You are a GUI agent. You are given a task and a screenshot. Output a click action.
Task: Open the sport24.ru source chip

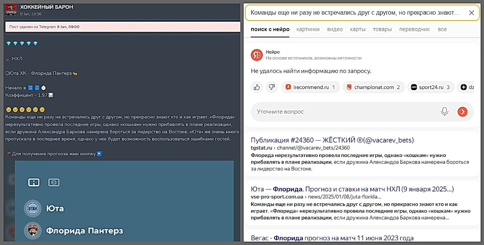430,87
